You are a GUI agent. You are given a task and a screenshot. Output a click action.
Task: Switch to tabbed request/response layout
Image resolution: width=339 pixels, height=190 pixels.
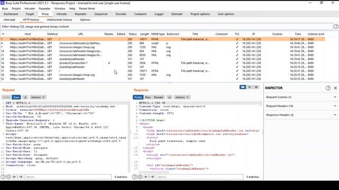tap(256, 87)
